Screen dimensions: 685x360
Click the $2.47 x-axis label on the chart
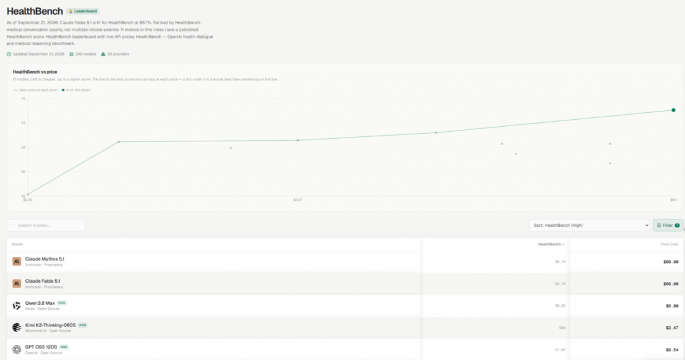tap(297, 200)
